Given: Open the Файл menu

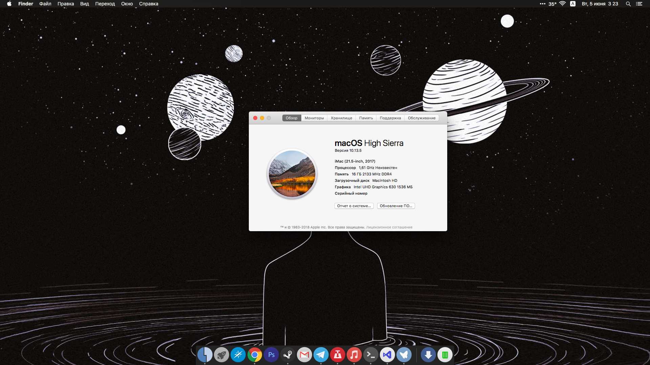Looking at the screenshot, I should point(45,4).
